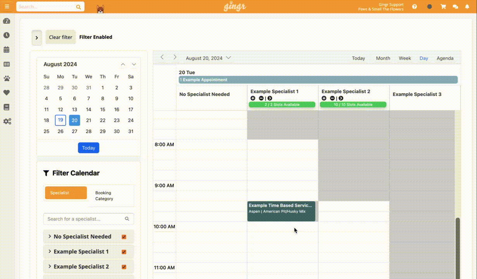Select the Booking Category filter tab

[111, 196]
